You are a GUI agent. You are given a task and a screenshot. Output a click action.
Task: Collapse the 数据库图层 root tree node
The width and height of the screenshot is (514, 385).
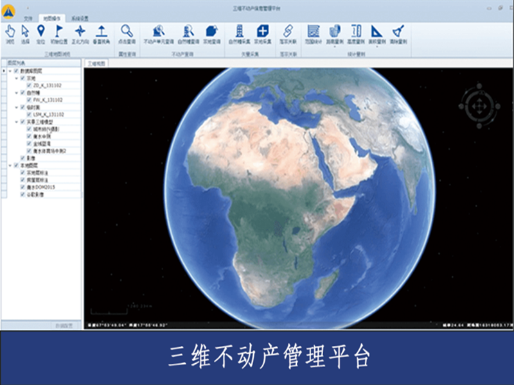pos(10,71)
